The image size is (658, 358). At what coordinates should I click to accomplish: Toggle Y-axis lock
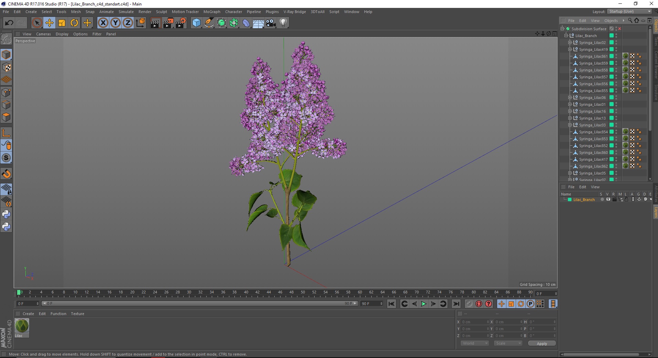(x=116, y=23)
